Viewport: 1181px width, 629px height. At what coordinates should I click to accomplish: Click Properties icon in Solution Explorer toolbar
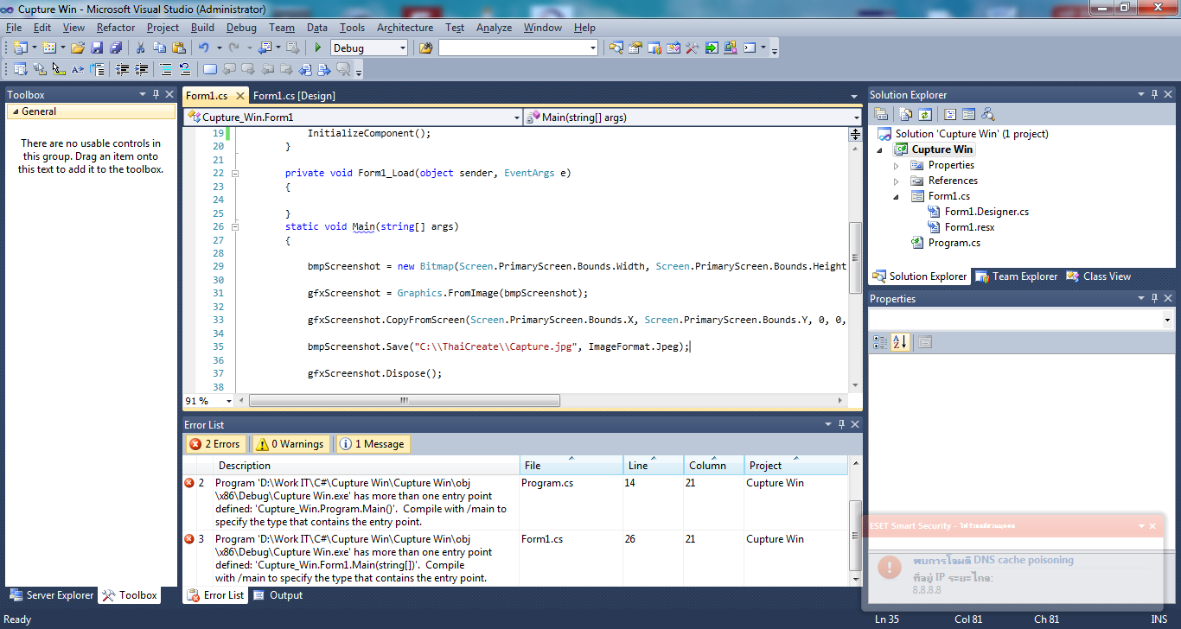pyautogui.click(x=881, y=114)
